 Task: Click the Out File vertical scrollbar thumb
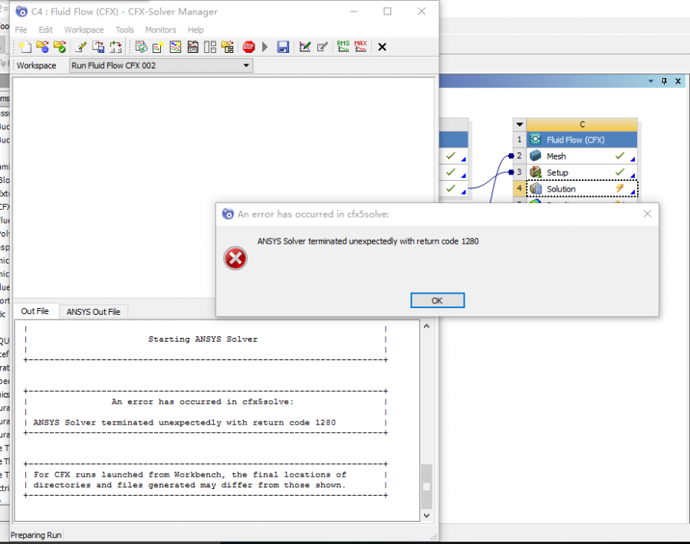pyautogui.click(x=426, y=487)
